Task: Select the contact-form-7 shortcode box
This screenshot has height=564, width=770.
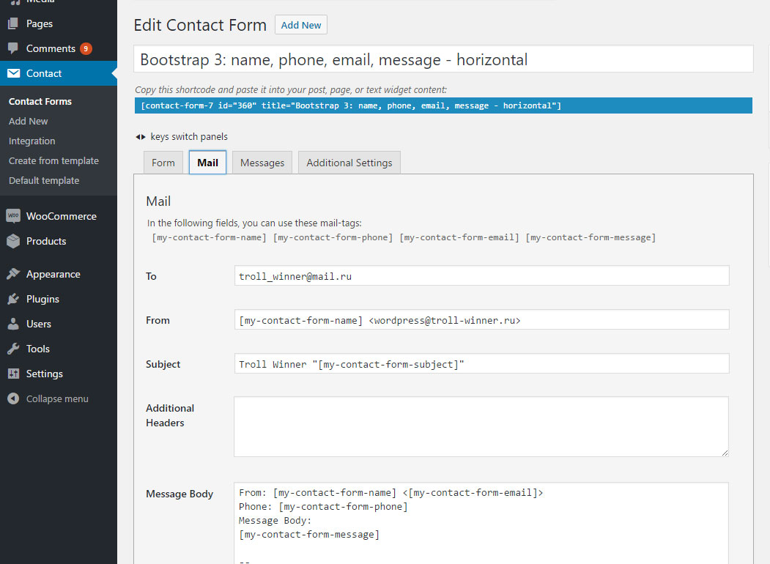Action: pyautogui.click(x=443, y=105)
